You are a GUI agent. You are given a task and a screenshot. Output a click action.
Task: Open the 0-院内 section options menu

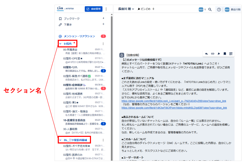[x=103, y=44]
